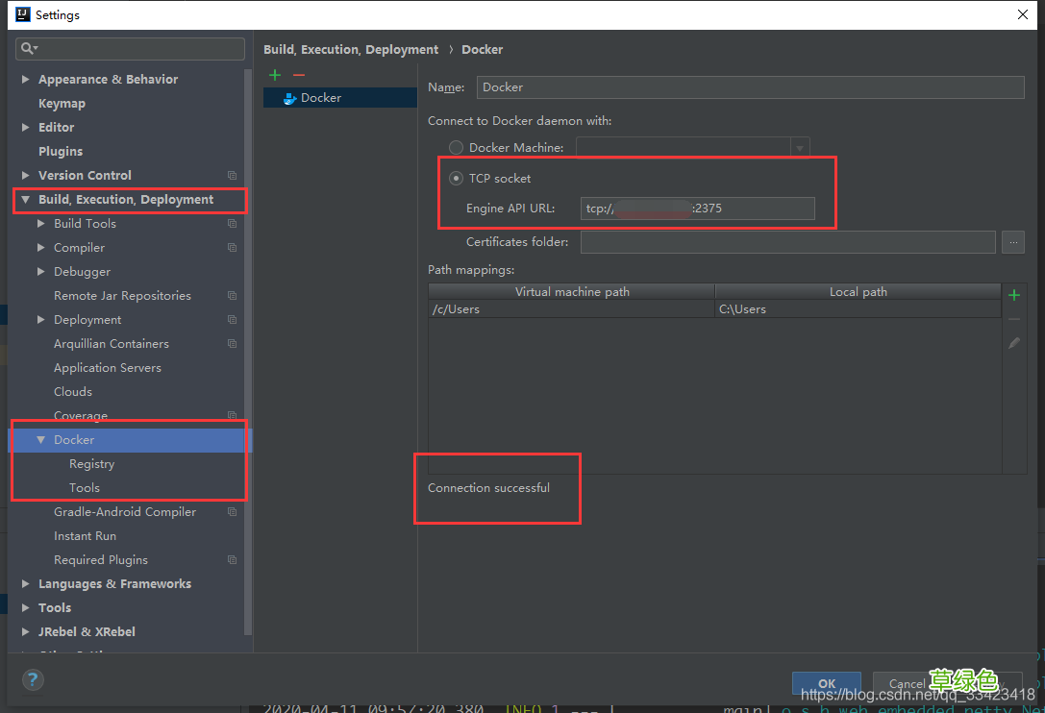Open Docker Tools settings
This screenshot has width=1045, height=713.
[x=85, y=488]
